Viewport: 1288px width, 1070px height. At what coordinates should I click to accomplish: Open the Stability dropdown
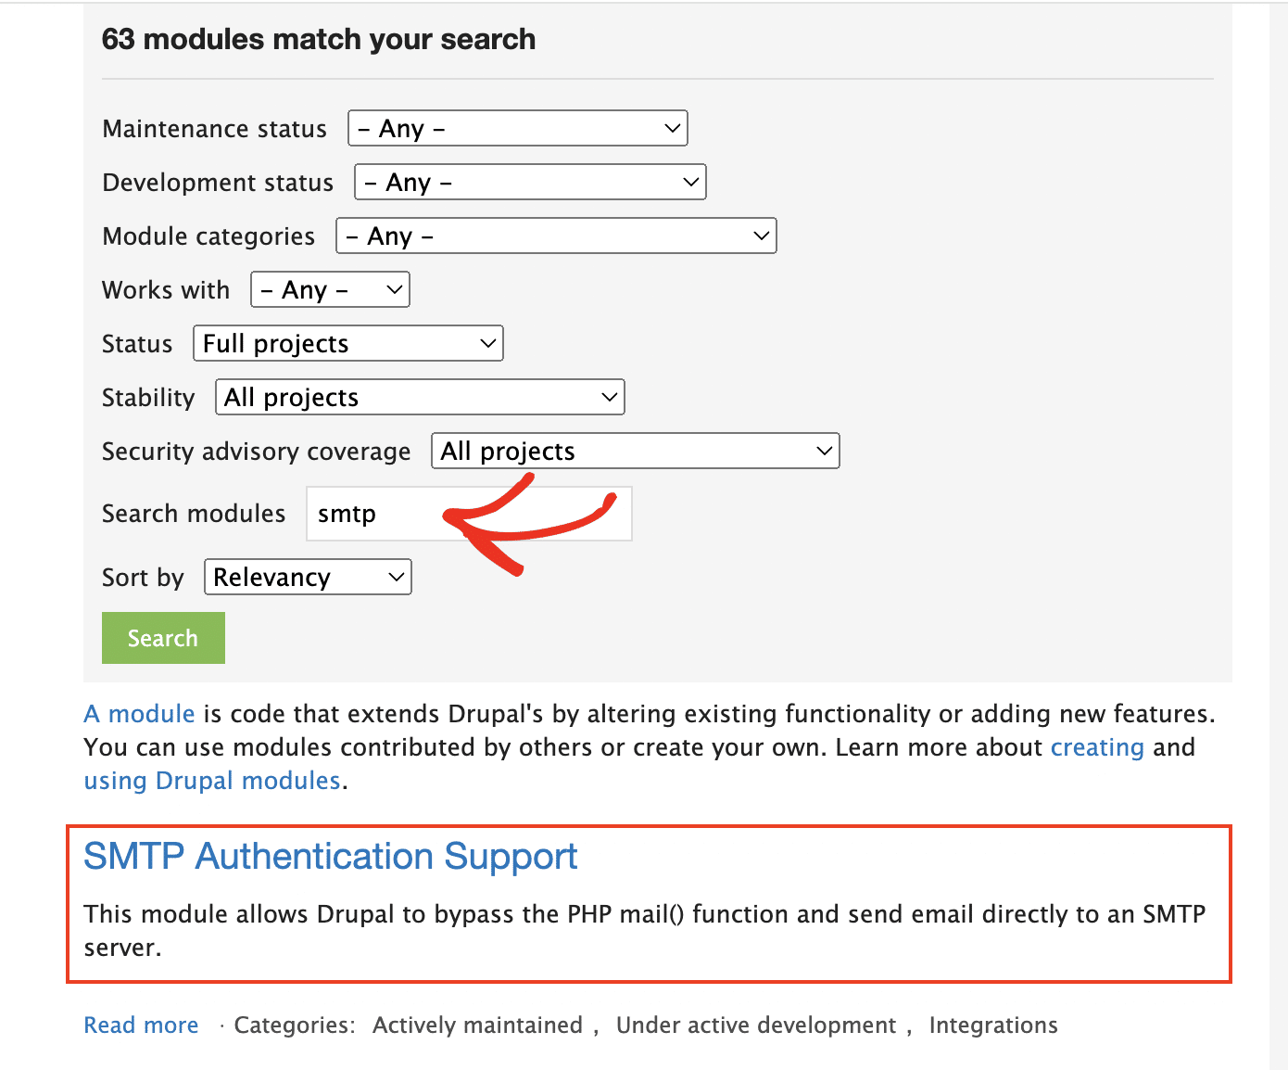point(419,397)
